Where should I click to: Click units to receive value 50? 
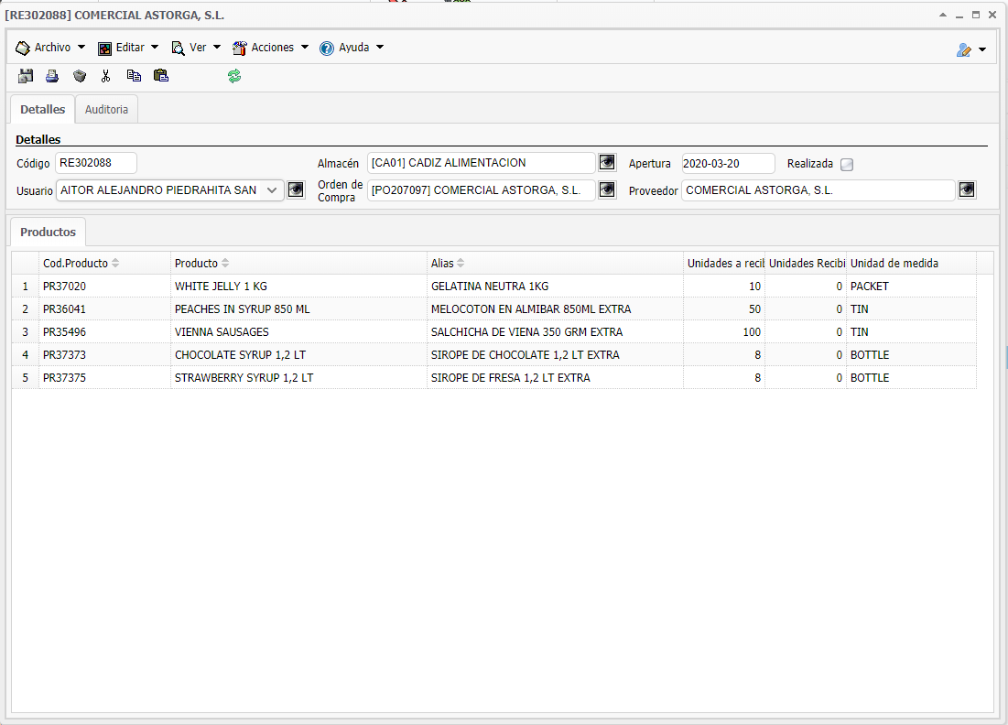coord(724,309)
